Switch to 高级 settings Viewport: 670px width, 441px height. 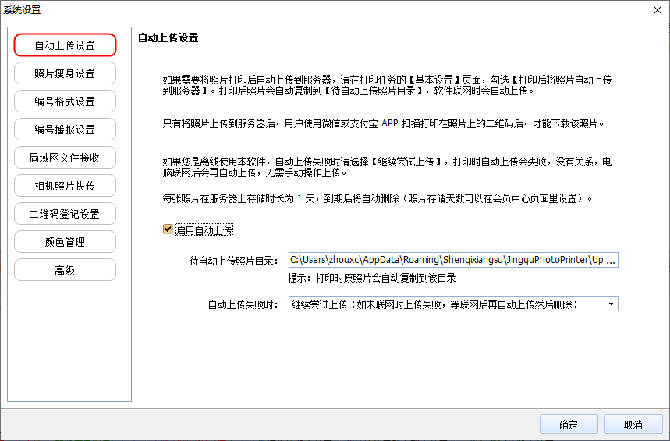65,270
